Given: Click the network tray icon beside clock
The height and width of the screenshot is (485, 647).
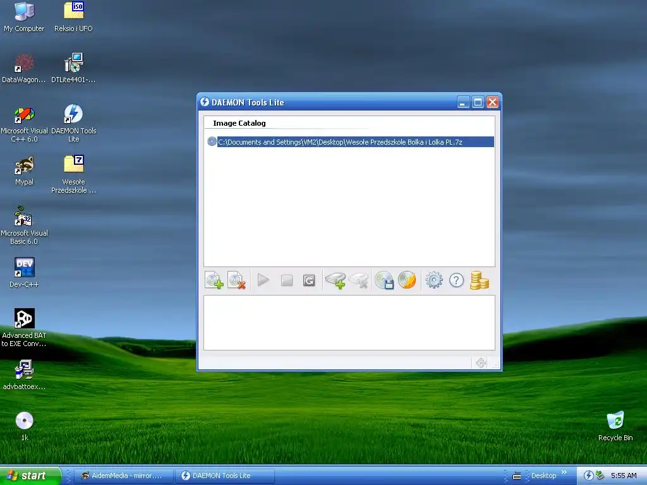Looking at the screenshot, I should pyautogui.click(x=600, y=476).
